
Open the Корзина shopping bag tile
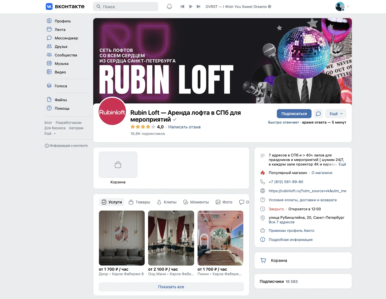pyautogui.click(x=118, y=168)
